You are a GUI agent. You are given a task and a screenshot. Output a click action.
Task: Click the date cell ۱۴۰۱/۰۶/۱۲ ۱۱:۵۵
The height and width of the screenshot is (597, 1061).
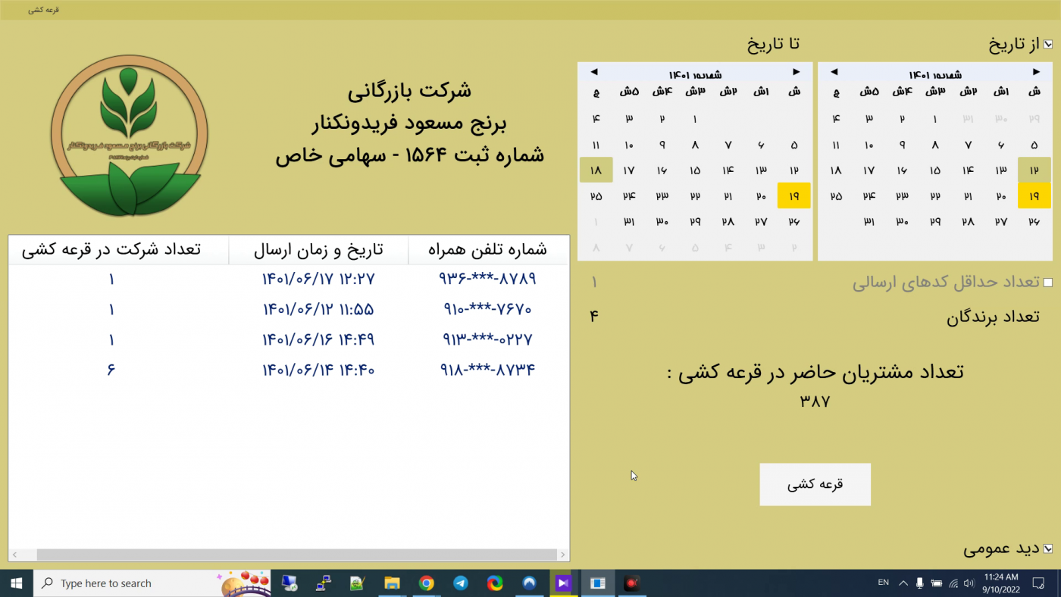pyautogui.click(x=318, y=309)
